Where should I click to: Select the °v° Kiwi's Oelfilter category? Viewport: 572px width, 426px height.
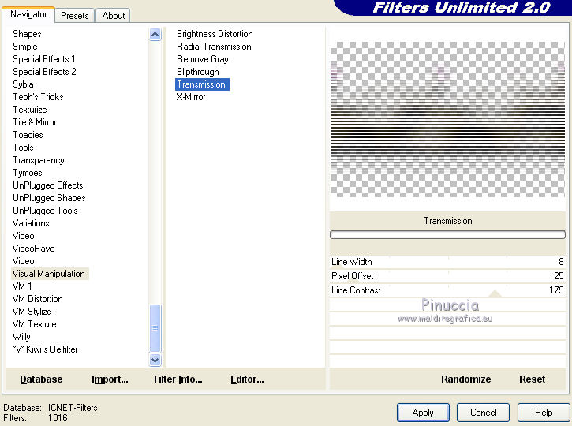pyautogui.click(x=45, y=349)
